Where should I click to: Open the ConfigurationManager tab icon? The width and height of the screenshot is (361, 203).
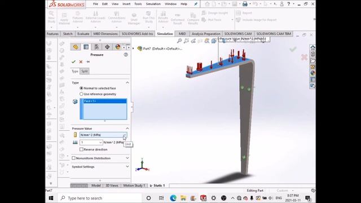pos(96,47)
